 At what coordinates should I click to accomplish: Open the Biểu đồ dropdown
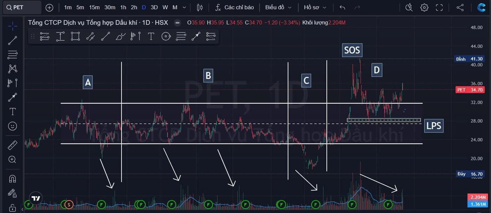278,7
